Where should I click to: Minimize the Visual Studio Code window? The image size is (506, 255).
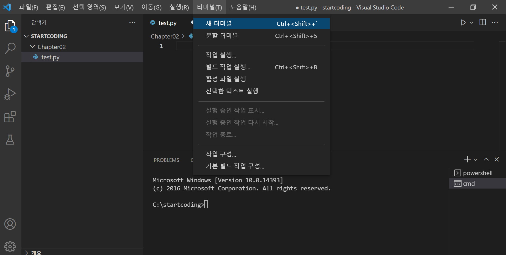click(451, 7)
